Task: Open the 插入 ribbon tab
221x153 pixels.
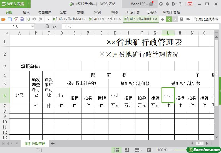Action: 26,13
